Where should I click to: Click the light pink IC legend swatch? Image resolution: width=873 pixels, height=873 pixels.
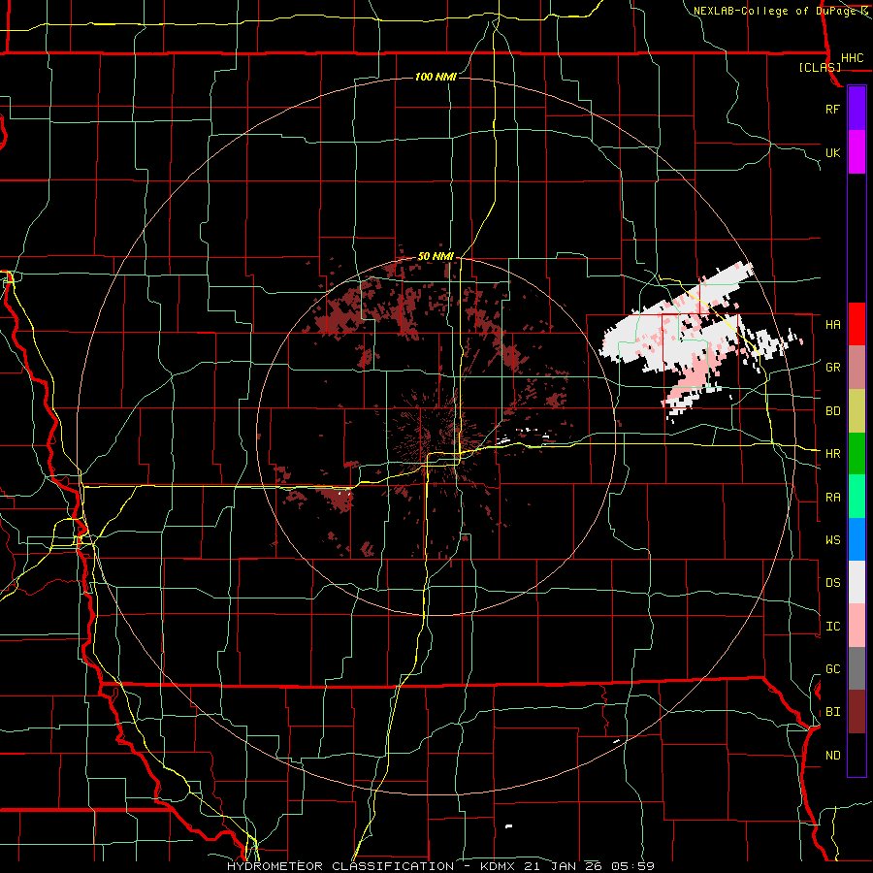857,626
